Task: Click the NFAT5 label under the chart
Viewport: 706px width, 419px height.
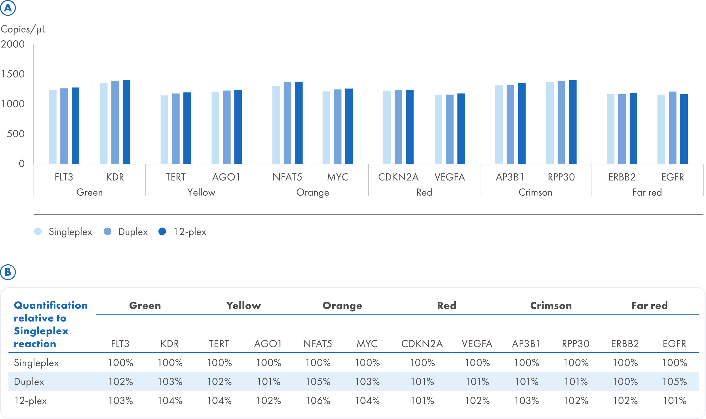Action: [287, 177]
